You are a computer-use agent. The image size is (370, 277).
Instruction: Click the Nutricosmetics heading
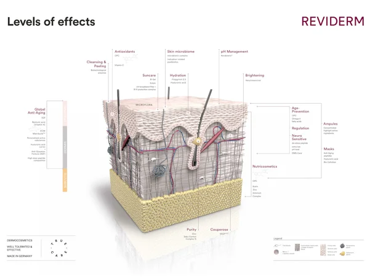click(265, 166)
